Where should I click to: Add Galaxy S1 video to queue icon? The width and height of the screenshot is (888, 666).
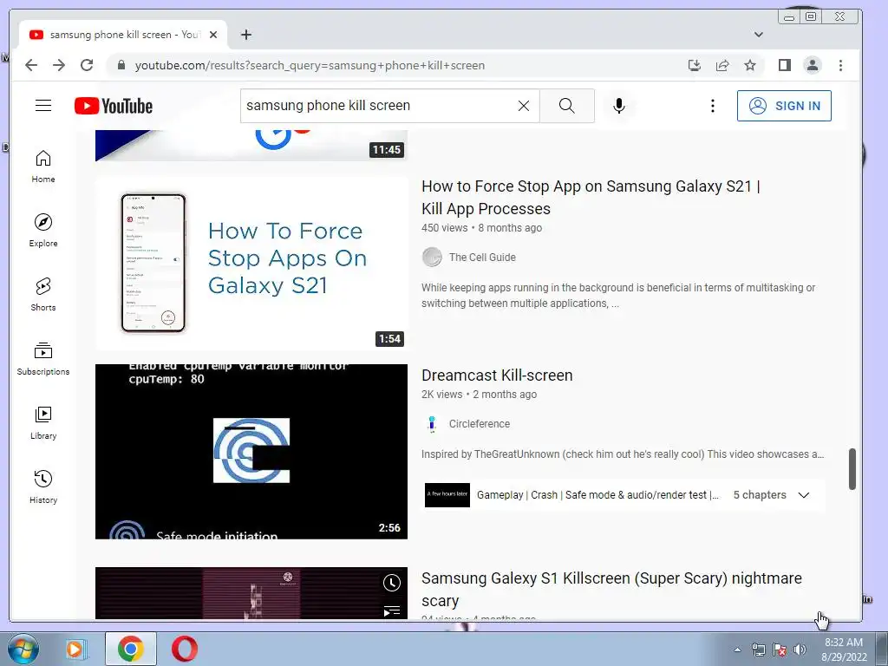coord(392,611)
